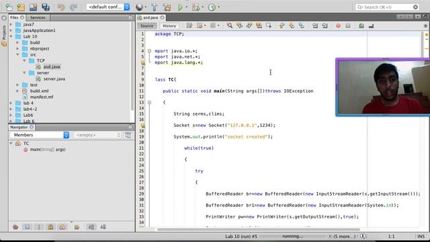Click the New Project toolbar icon
Image resolution: width=430 pixels, height=242 pixels.
[21, 7]
